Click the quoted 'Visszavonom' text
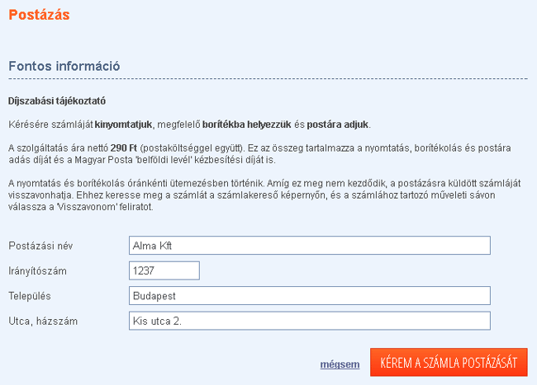The image size is (537, 385). tap(87, 207)
